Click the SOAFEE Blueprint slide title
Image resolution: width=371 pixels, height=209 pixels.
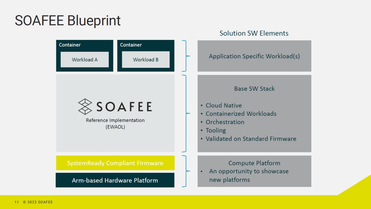(68, 21)
